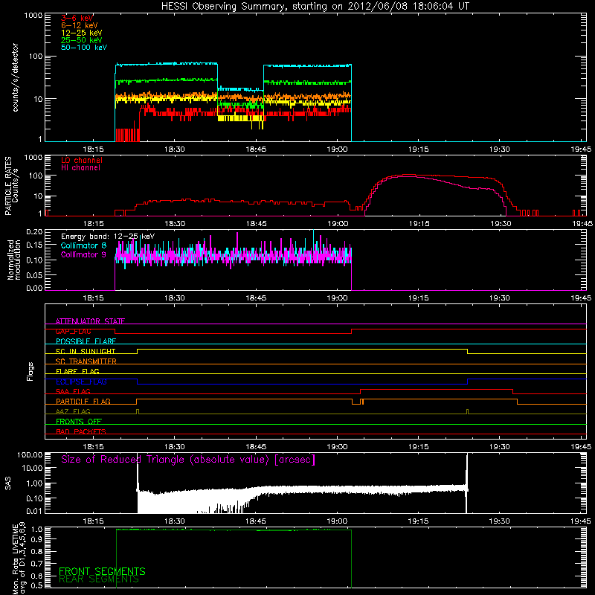This screenshot has width=595, height=595.
Task: Click the HESSI Observing Summary plot title
Action: click(315, 6)
